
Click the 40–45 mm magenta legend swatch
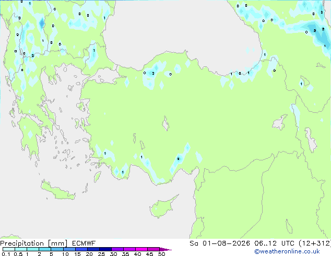141,249
